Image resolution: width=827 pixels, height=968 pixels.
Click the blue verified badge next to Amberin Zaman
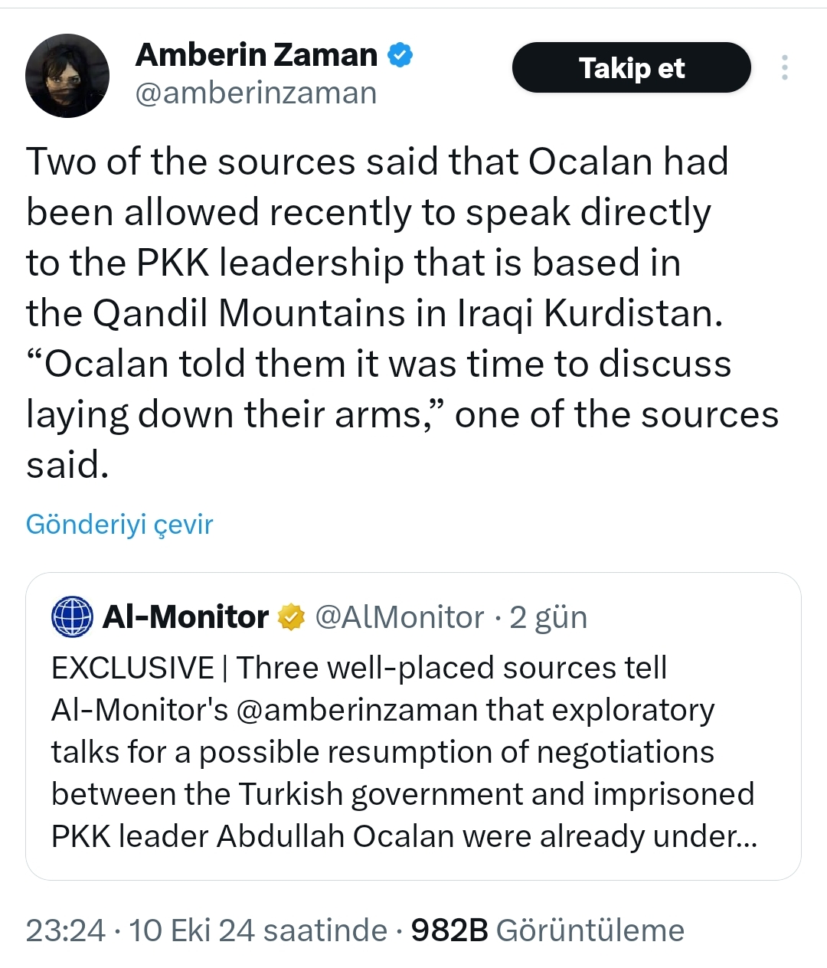pyautogui.click(x=399, y=54)
